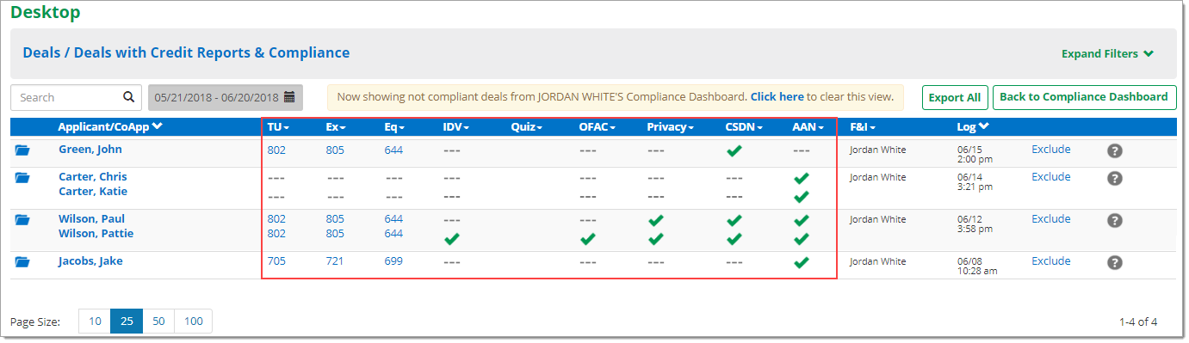Set page size to 50
Image resolution: width=1189 pixels, height=343 pixels.
[x=158, y=322]
